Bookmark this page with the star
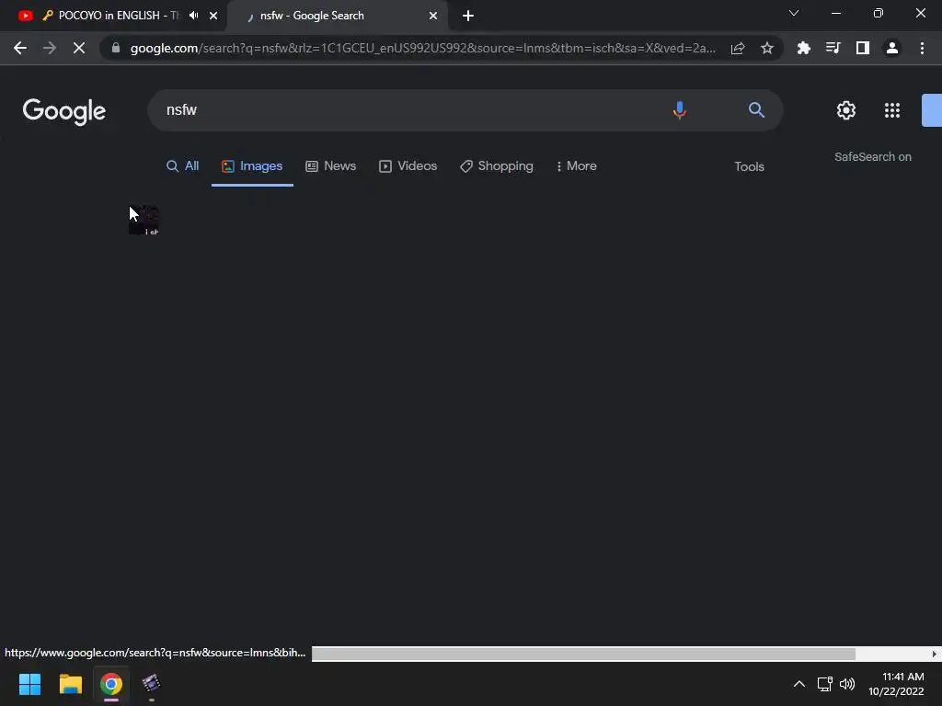This screenshot has height=706, width=942. click(x=767, y=48)
